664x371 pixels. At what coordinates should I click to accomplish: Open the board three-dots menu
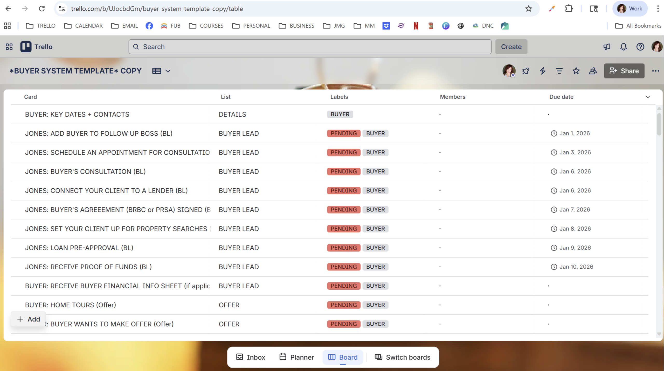coord(655,71)
